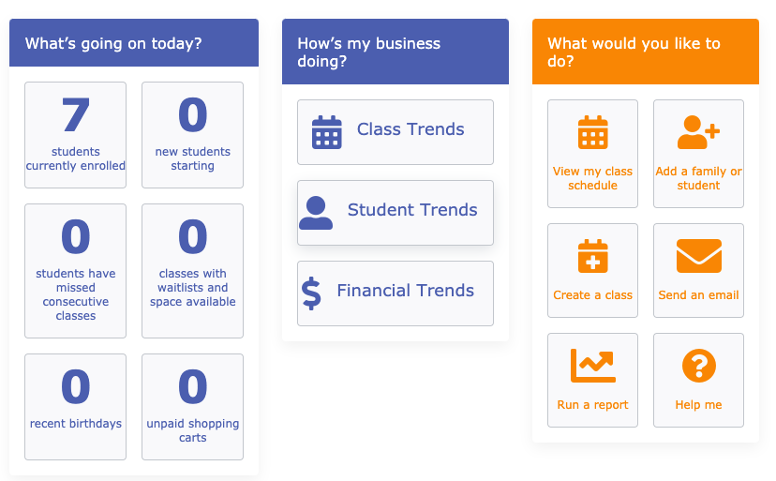The width and height of the screenshot is (776, 481).
Task: Click the calendar icon for class schedule
Action: click(592, 133)
